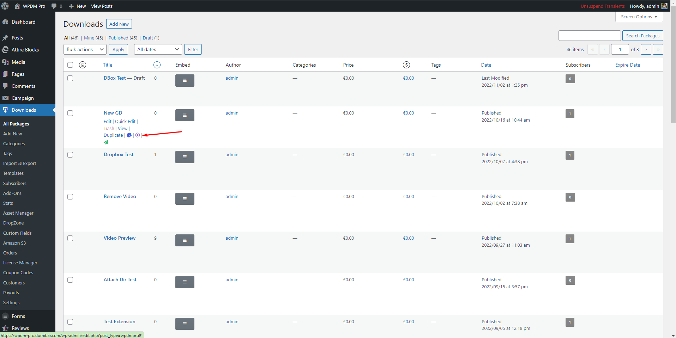Click the Filter button
Screen dimensions: 676x338
pos(193,49)
